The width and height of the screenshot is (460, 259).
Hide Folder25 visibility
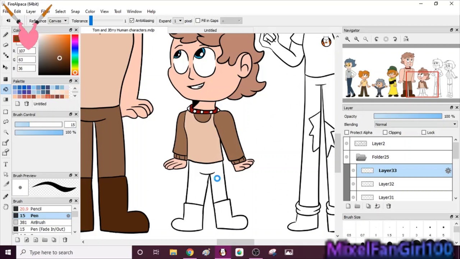[x=346, y=157]
